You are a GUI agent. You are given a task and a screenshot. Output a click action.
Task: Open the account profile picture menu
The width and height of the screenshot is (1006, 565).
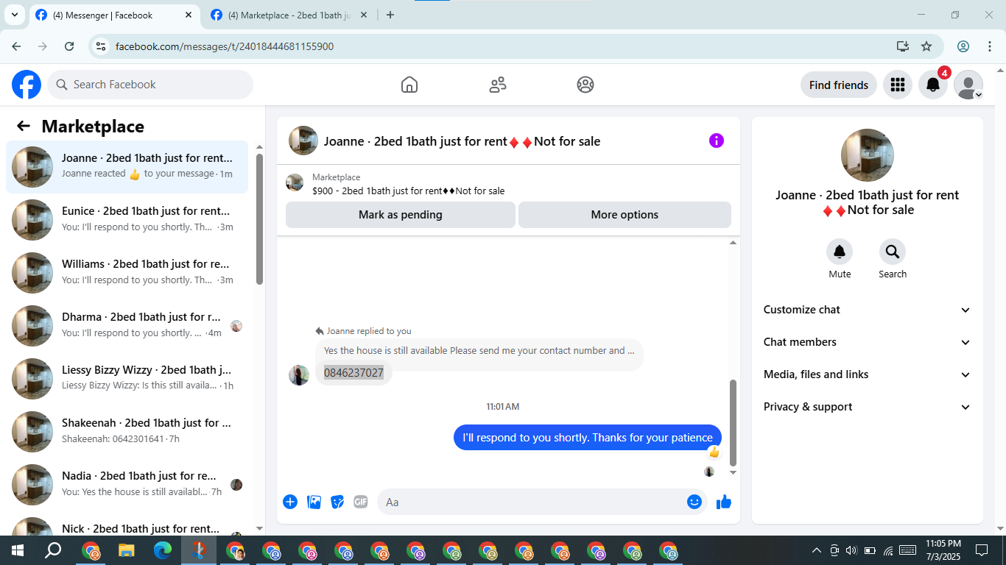pos(968,85)
